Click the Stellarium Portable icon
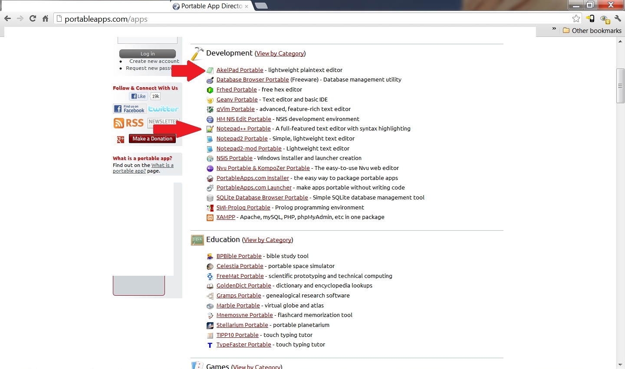Viewport: 625px width, 369px height. (x=210, y=326)
